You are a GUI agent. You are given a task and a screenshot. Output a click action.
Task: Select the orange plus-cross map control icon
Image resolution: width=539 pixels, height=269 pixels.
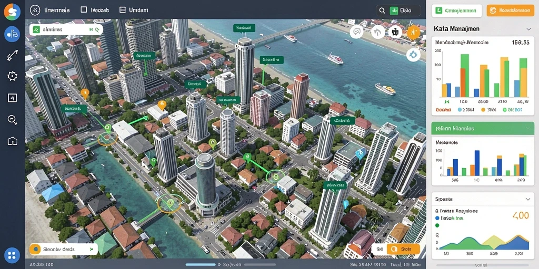point(414,32)
